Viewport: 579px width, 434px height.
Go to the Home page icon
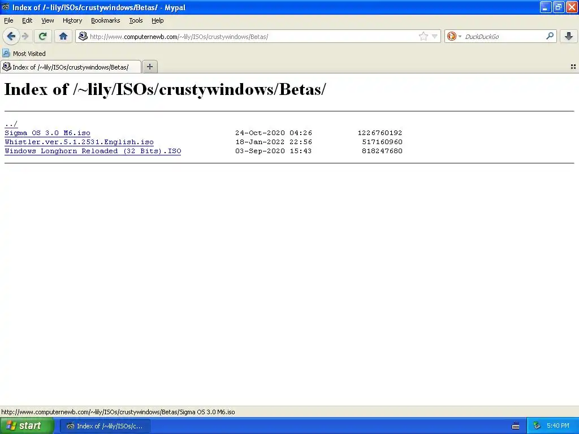coord(63,36)
